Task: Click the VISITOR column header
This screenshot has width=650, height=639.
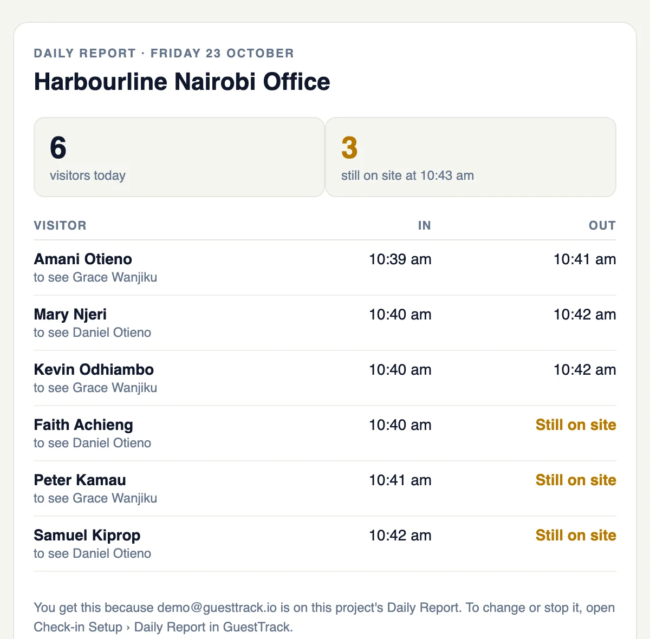Action: pyautogui.click(x=60, y=225)
